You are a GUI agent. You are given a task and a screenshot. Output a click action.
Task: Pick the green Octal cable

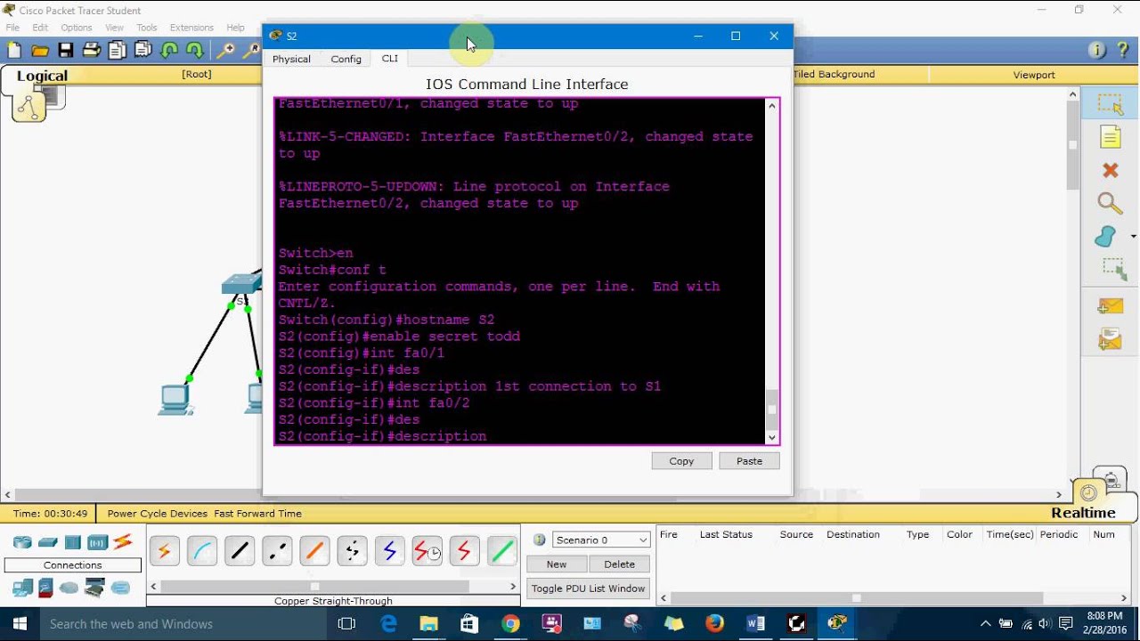[501, 551]
